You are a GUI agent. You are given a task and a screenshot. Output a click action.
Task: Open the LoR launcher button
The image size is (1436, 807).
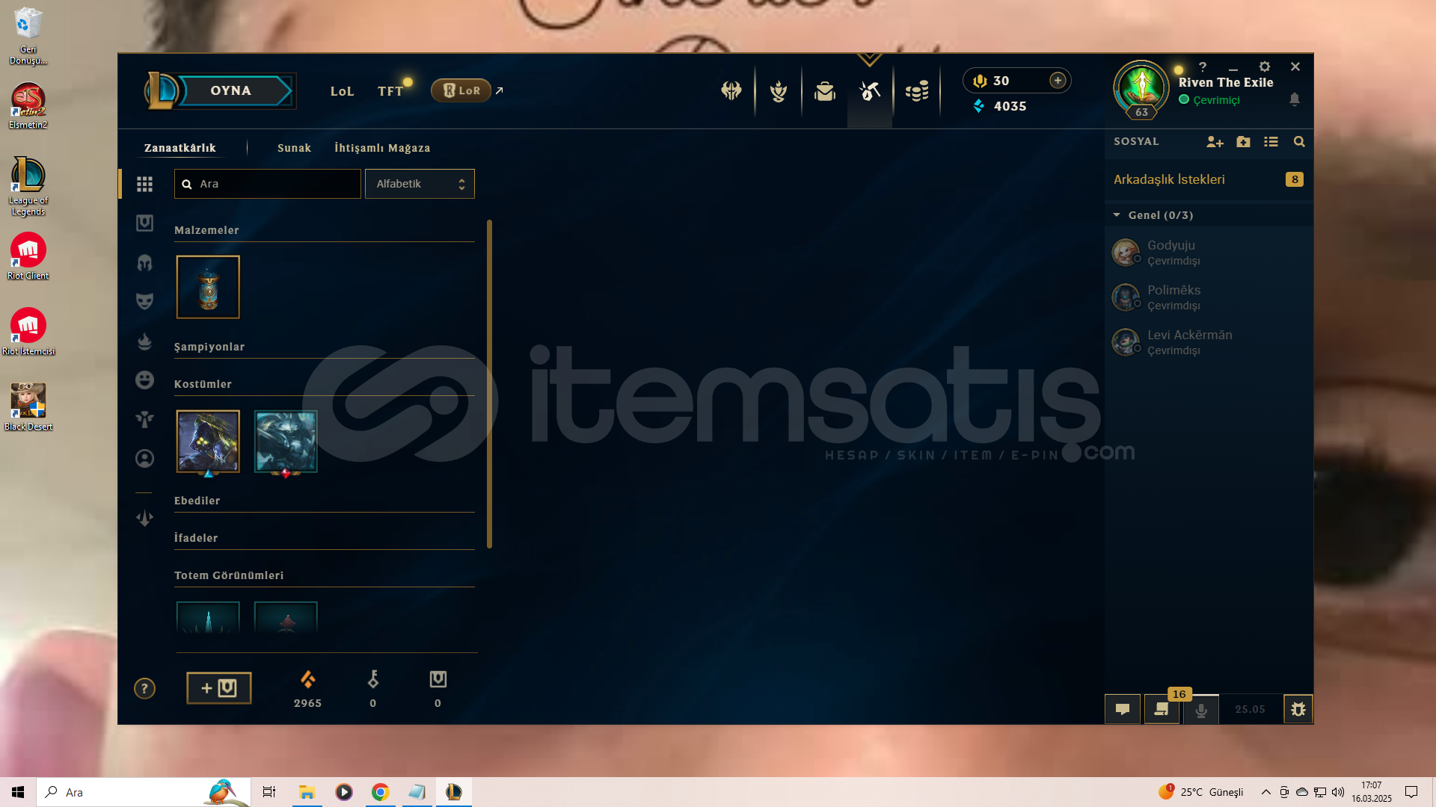(x=461, y=90)
